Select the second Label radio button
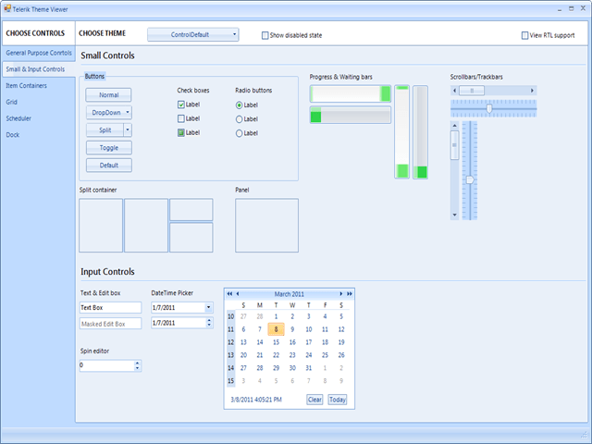592x444 pixels. [x=239, y=119]
